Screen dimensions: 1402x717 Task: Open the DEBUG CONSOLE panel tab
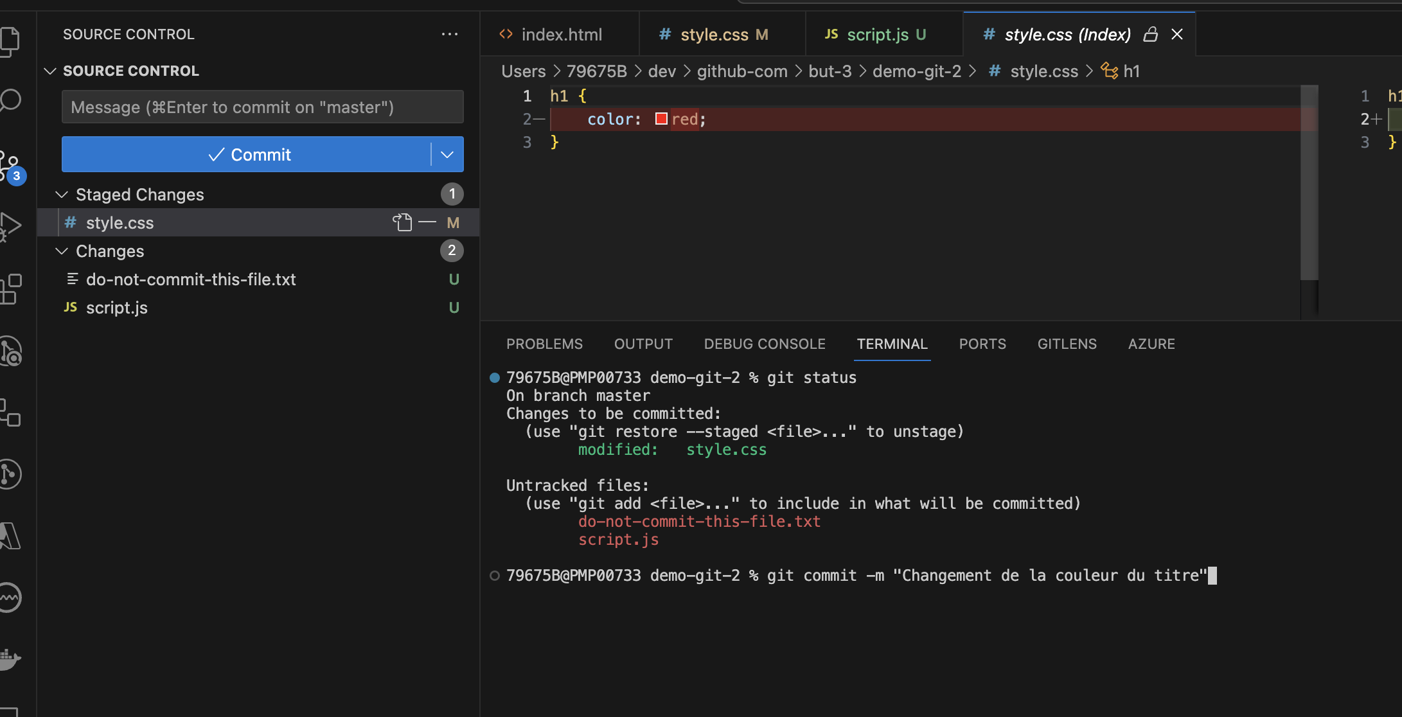click(765, 344)
